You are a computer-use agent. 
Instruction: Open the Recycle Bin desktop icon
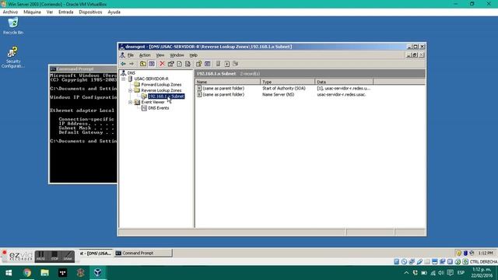(13, 26)
